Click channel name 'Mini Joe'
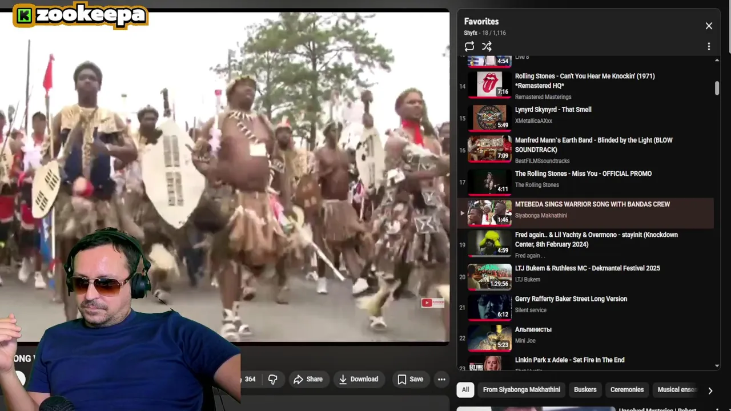The image size is (731, 411). tap(525, 341)
